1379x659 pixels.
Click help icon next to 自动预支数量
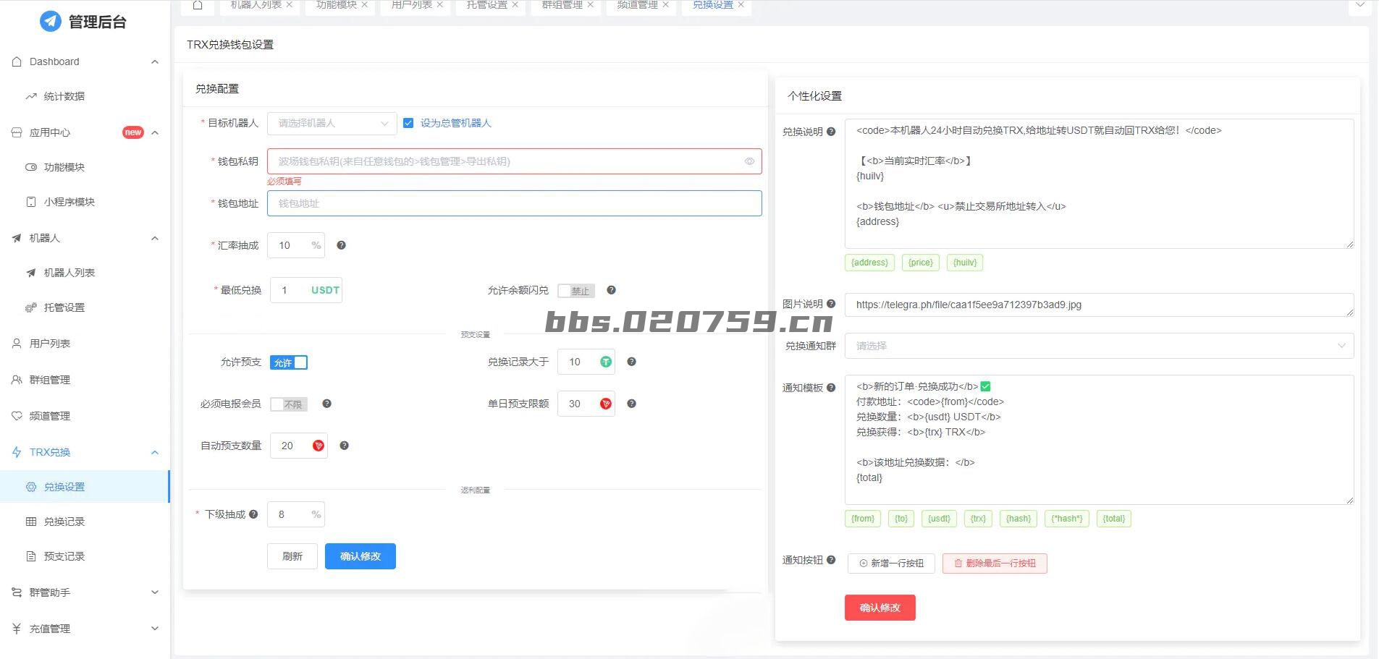pyautogui.click(x=344, y=446)
